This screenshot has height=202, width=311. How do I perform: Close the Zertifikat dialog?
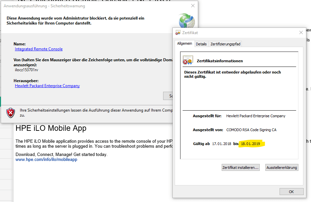pyautogui.click(x=301, y=32)
